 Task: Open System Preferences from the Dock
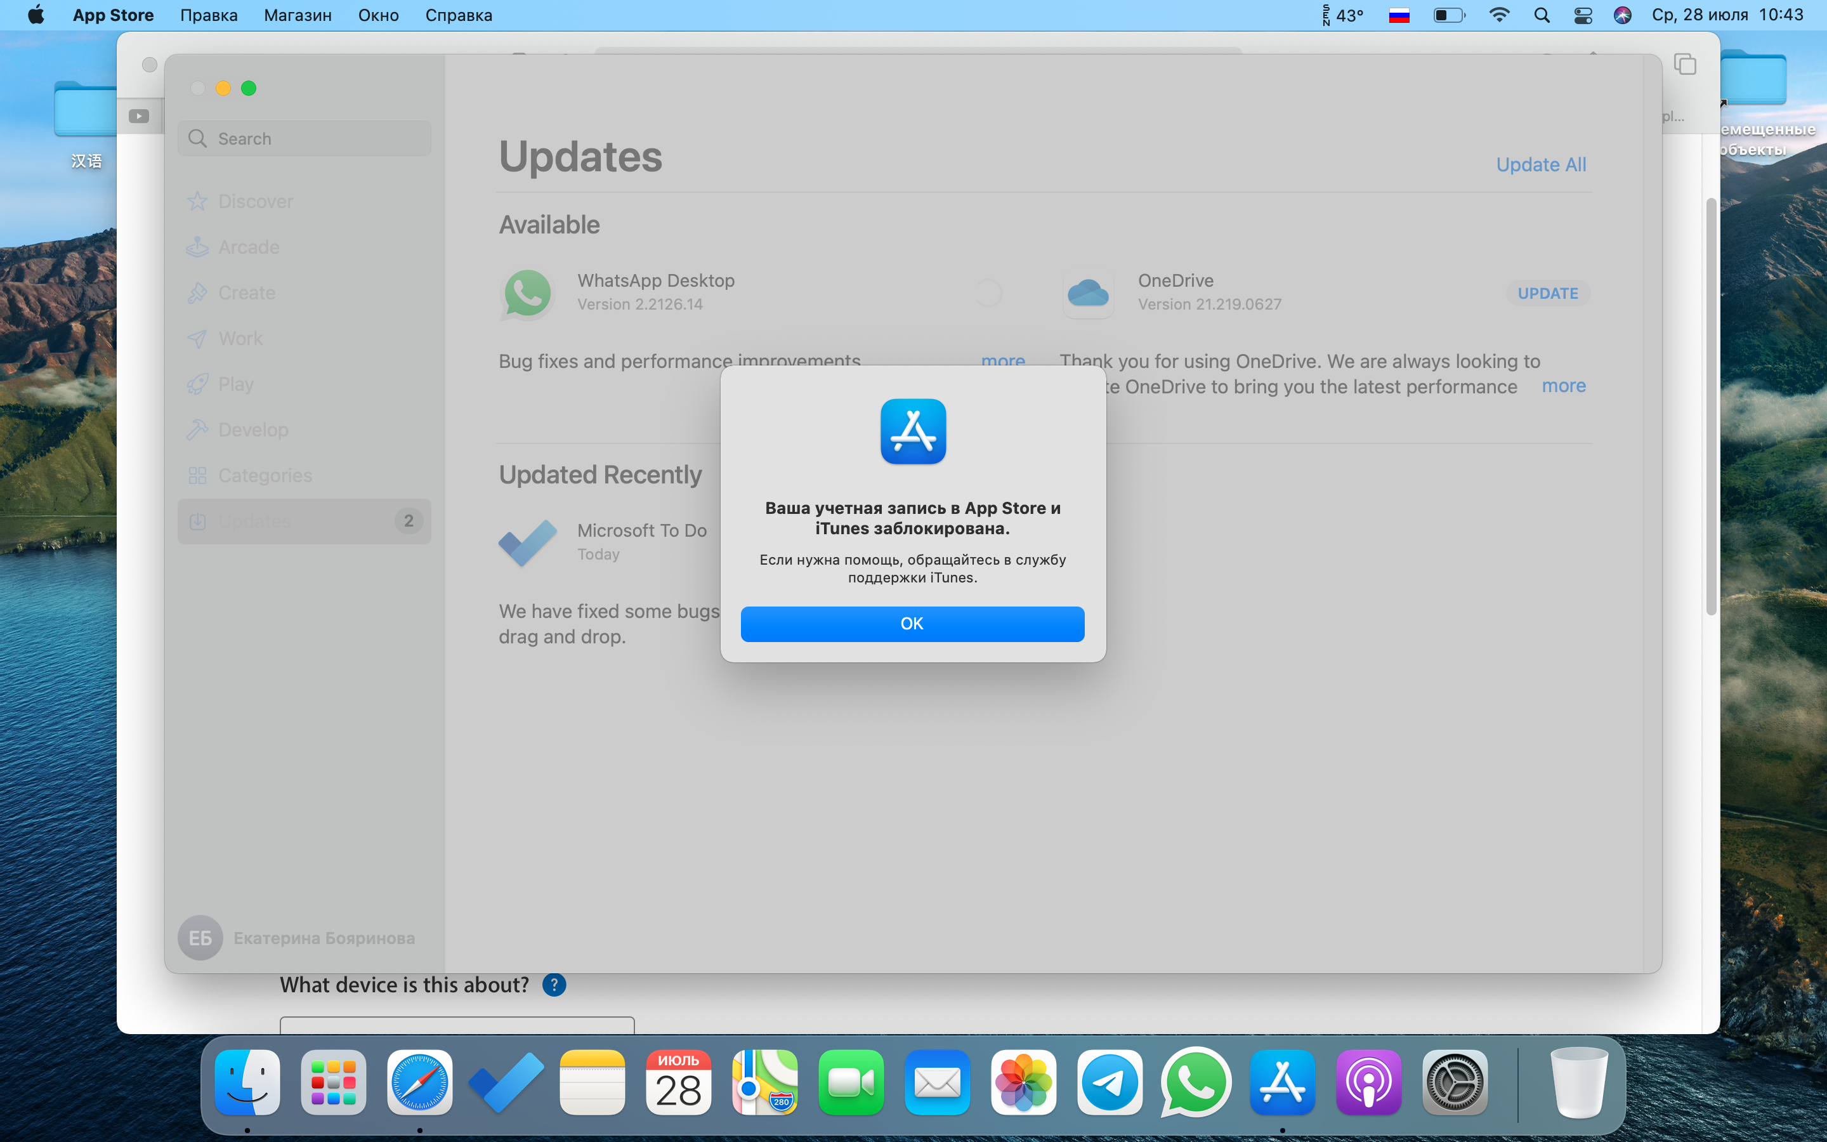point(1455,1082)
